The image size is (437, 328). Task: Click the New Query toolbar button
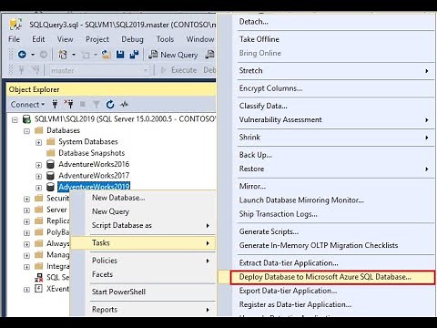(173, 55)
